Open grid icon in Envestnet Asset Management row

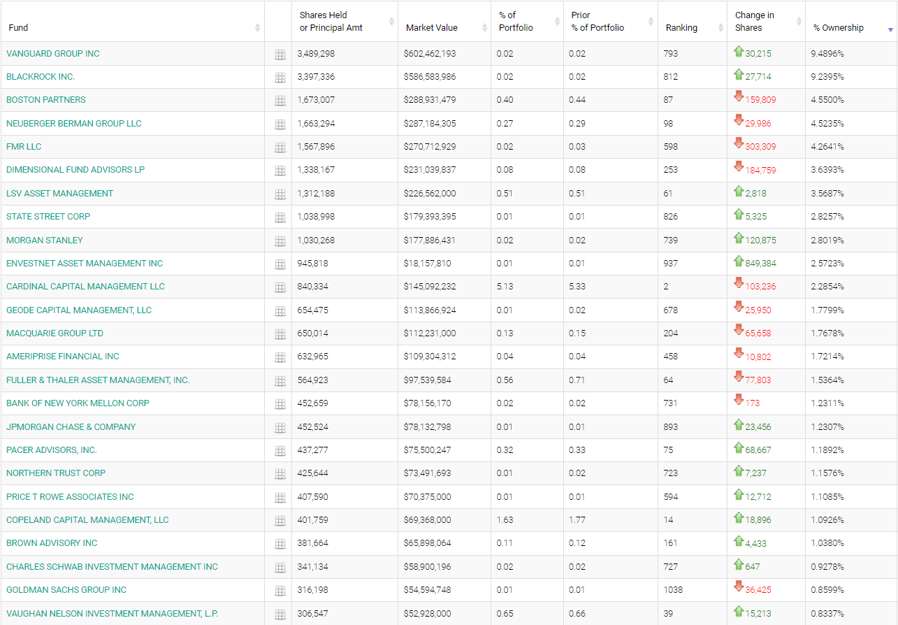click(x=280, y=264)
